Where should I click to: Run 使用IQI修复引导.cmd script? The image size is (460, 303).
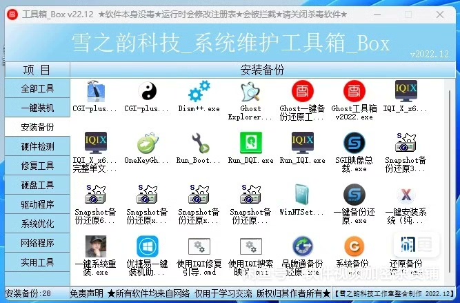(x=199, y=246)
